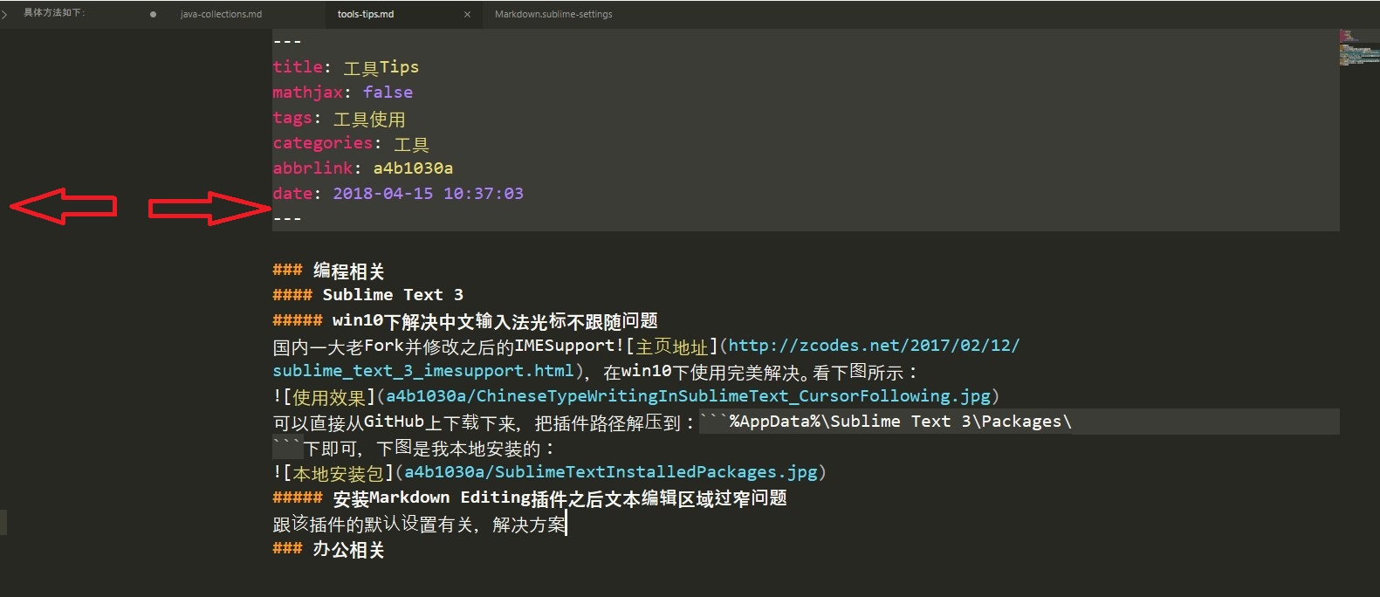The width and height of the screenshot is (1380, 597).
Task: Click the 主页地址 link label
Action: [x=672, y=347]
